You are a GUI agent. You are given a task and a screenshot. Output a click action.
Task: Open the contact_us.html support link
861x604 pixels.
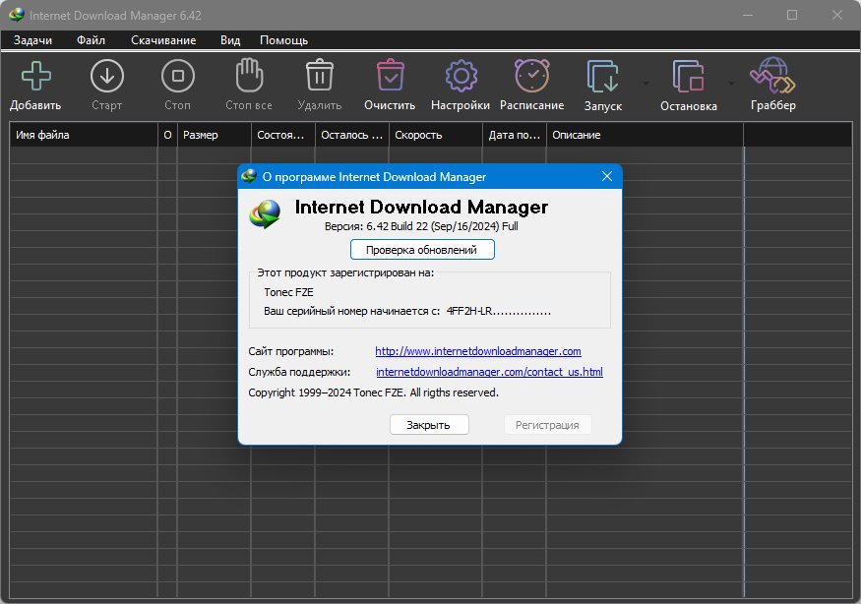[489, 372]
